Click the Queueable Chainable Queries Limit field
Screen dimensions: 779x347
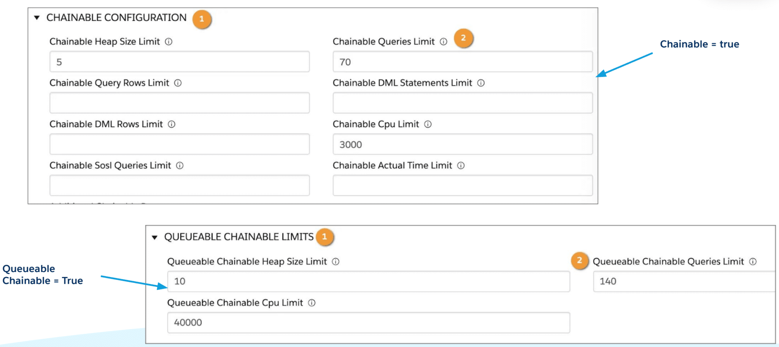point(684,282)
